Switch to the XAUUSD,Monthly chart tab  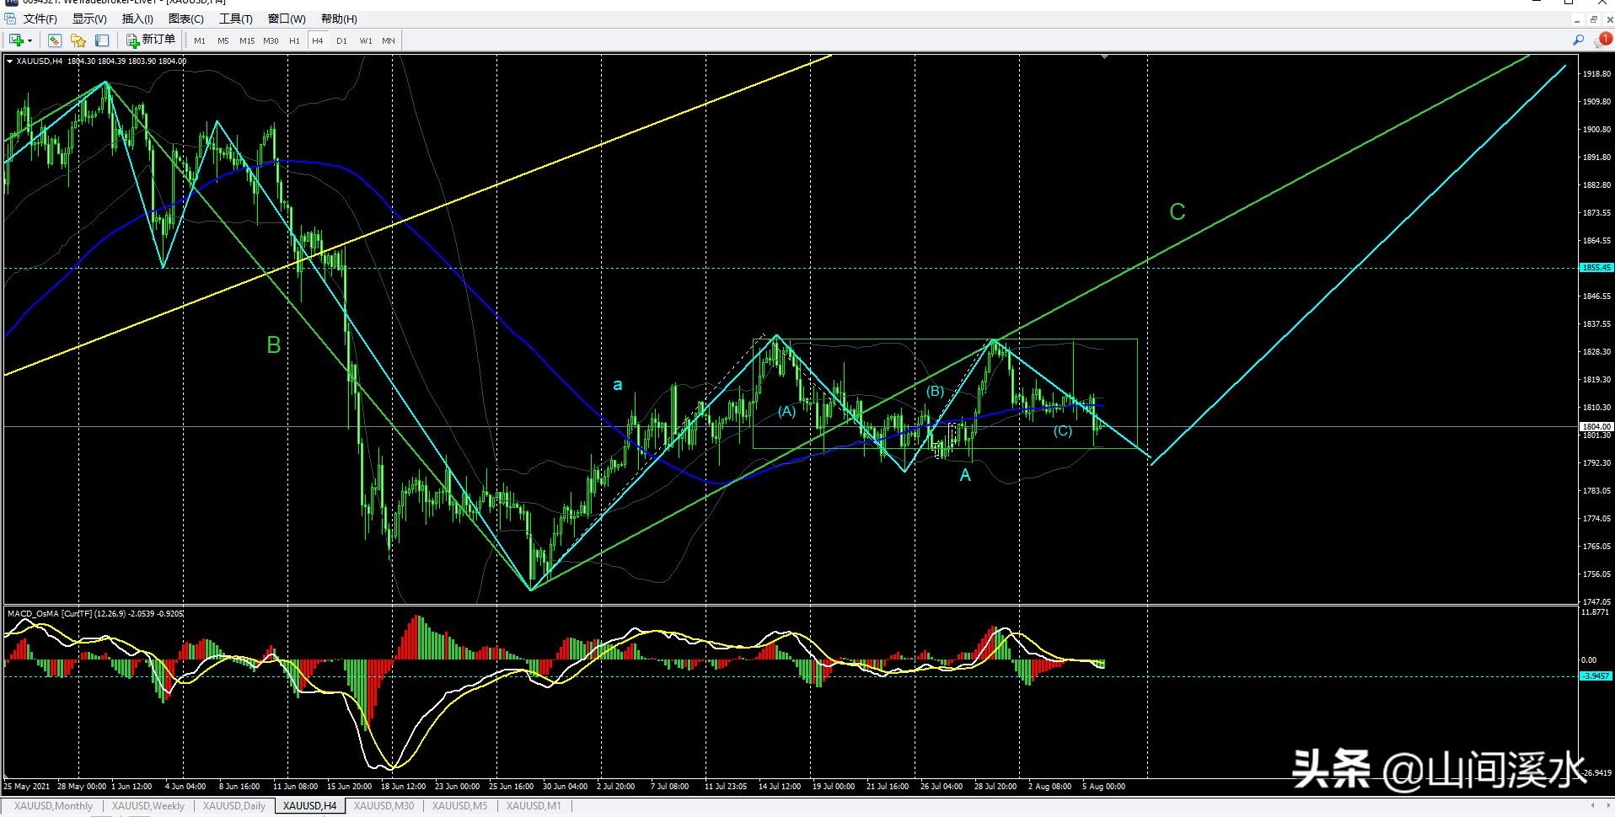(x=54, y=806)
